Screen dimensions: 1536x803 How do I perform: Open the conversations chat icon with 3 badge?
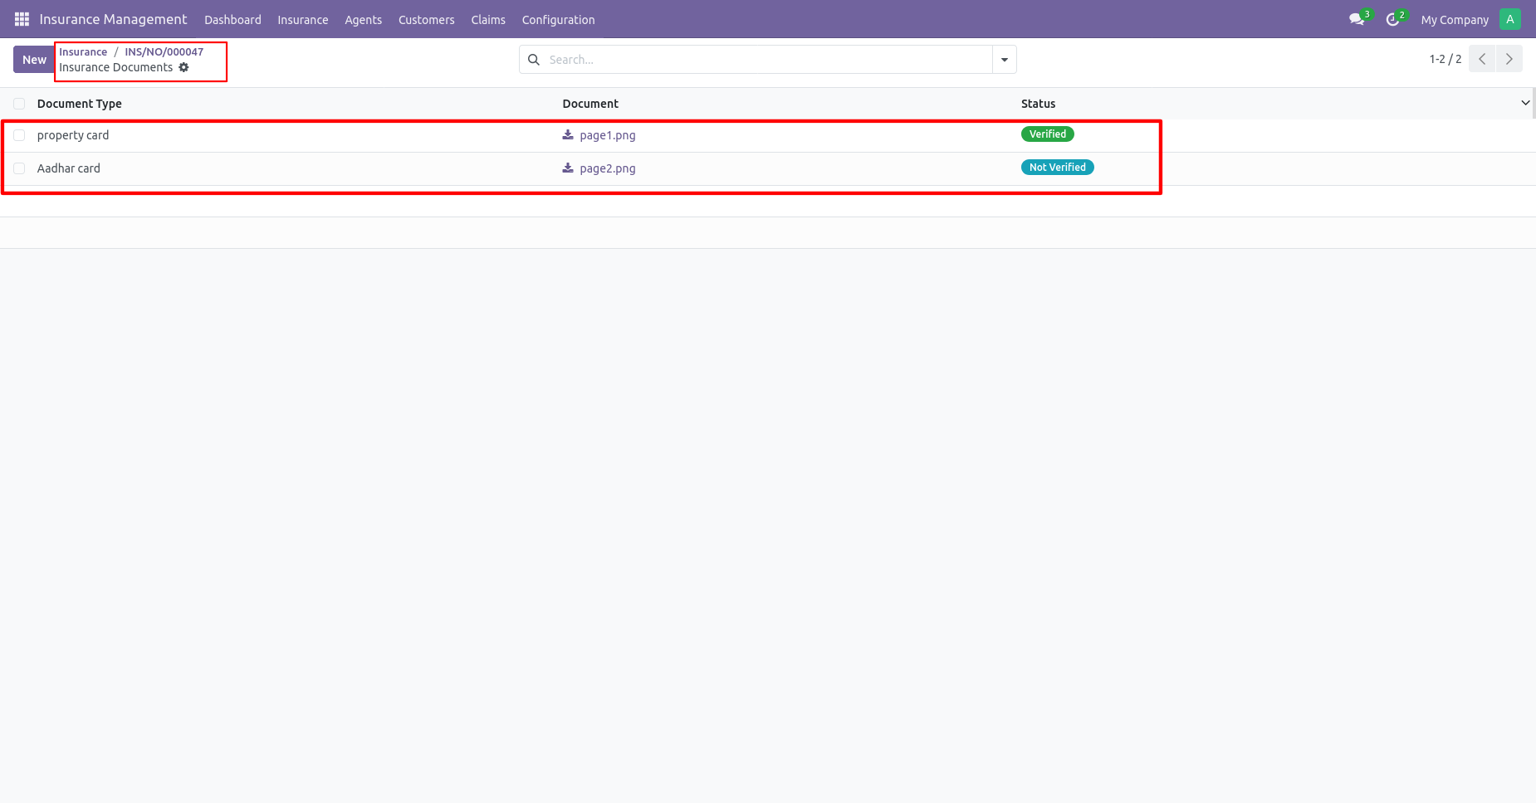(x=1357, y=19)
